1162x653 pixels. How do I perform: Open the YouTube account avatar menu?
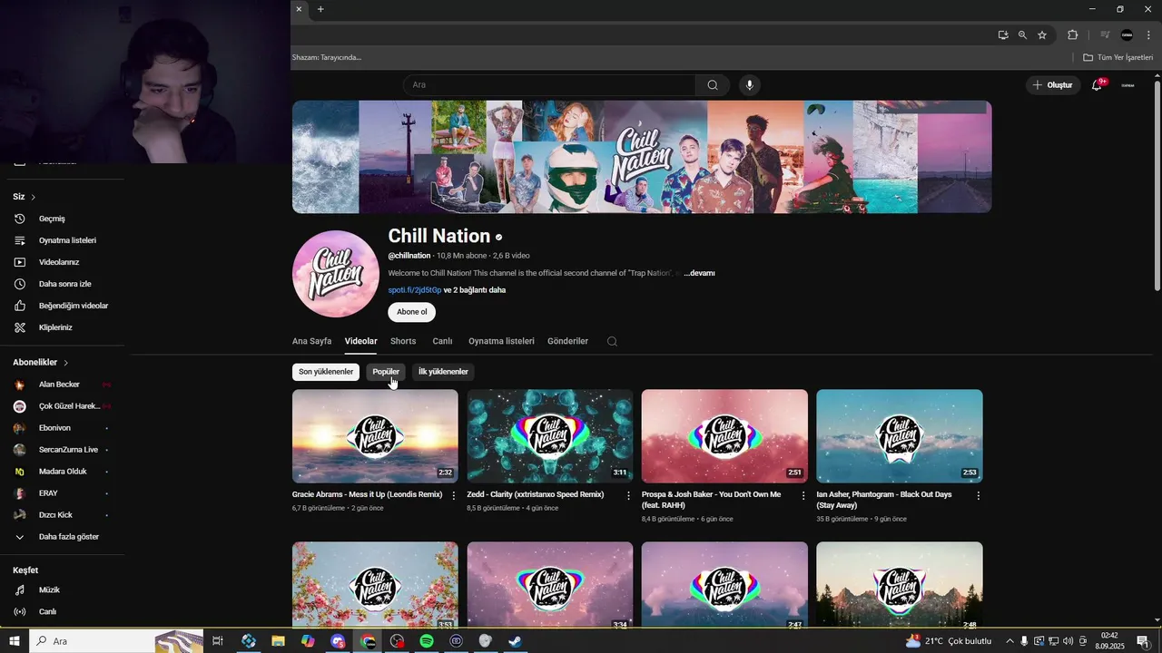pos(1128,85)
